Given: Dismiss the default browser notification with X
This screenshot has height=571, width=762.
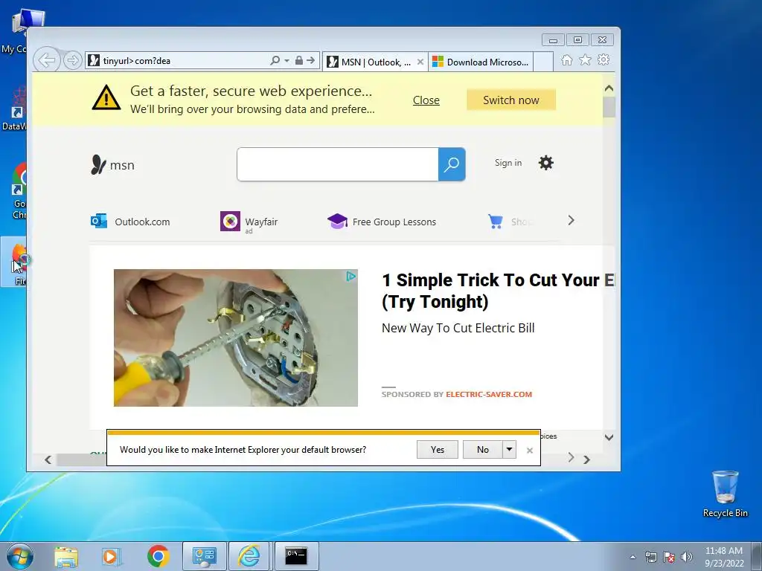Looking at the screenshot, I should [530, 451].
